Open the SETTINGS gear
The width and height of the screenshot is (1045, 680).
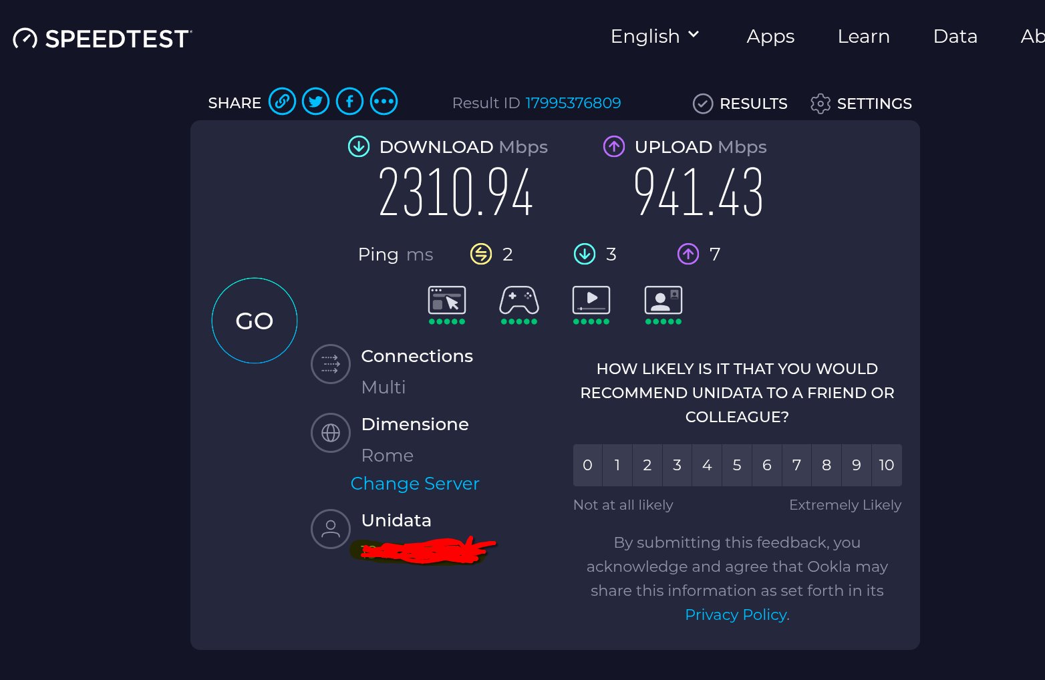pyautogui.click(x=861, y=104)
